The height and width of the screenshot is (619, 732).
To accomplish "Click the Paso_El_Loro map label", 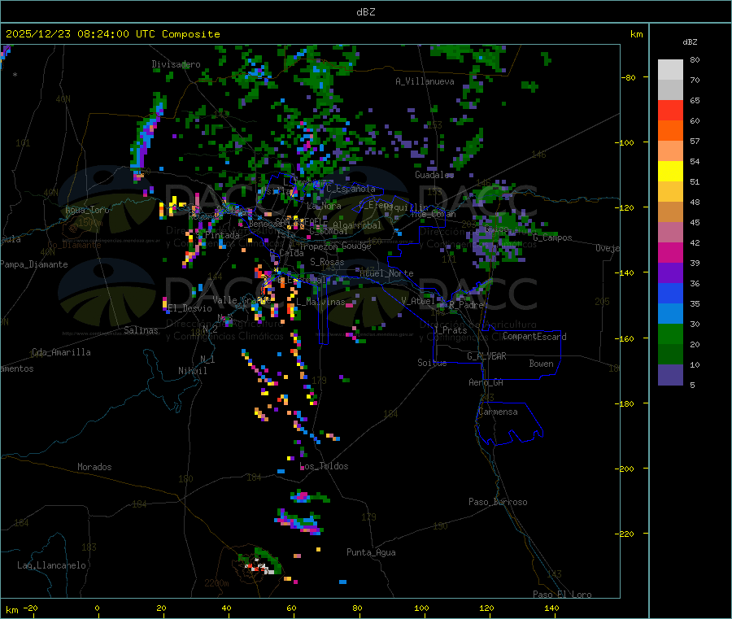I will (x=562, y=595).
